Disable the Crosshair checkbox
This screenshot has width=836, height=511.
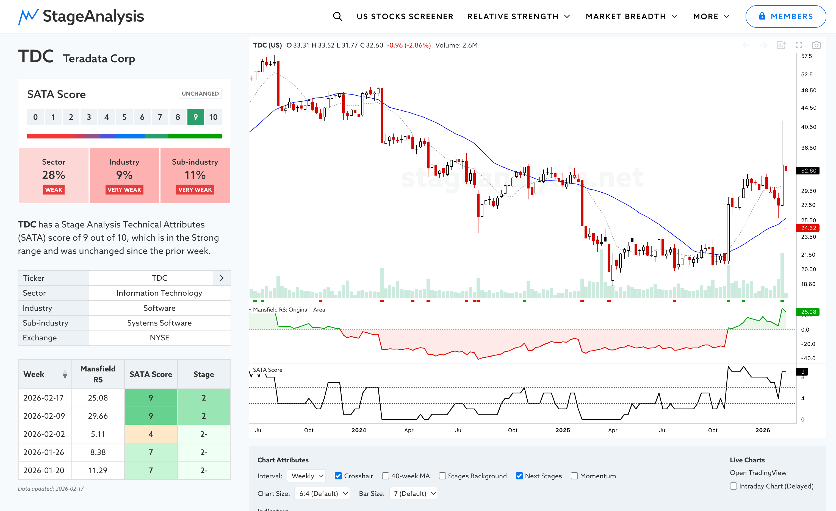(338, 476)
